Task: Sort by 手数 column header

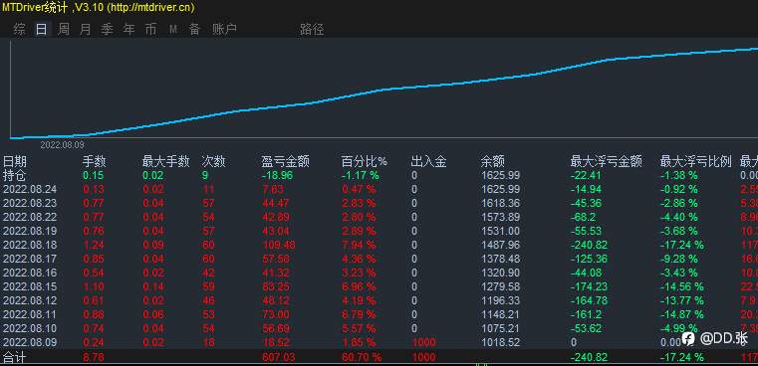Action: (x=95, y=161)
